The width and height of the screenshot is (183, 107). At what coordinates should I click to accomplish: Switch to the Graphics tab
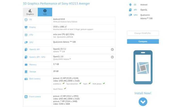tap(30, 12)
